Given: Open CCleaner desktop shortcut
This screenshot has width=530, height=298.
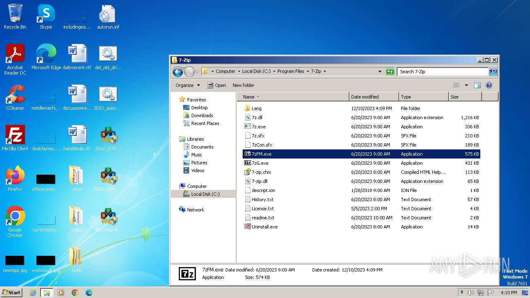Looking at the screenshot, I should click(x=15, y=97).
